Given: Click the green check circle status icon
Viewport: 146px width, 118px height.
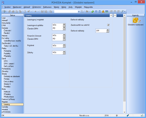Looking at the screenshot, I should point(142,115).
